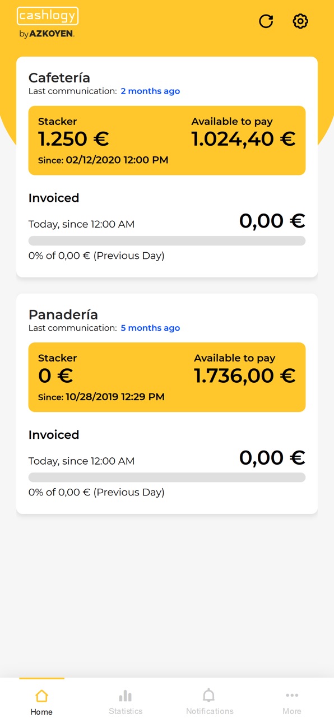334x723 pixels.
Task: Switch to the Notifications tab label
Action: [210, 711]
